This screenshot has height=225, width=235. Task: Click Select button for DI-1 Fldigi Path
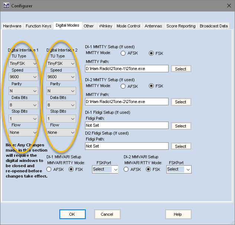tap(181, 126)
